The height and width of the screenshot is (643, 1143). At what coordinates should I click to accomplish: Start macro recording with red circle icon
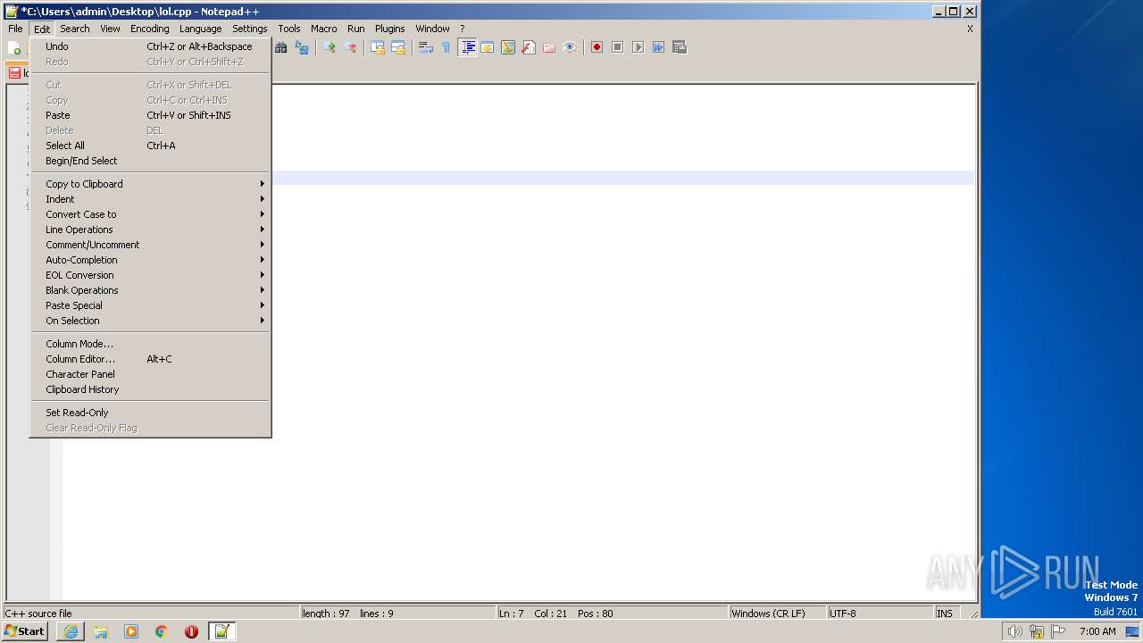(597, 47)
